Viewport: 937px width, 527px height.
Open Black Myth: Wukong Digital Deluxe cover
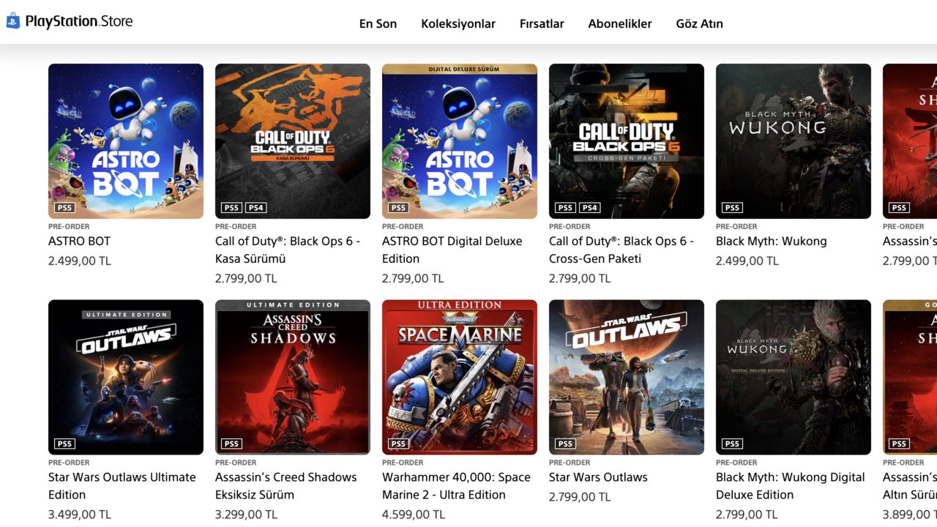tap(794, 377)
